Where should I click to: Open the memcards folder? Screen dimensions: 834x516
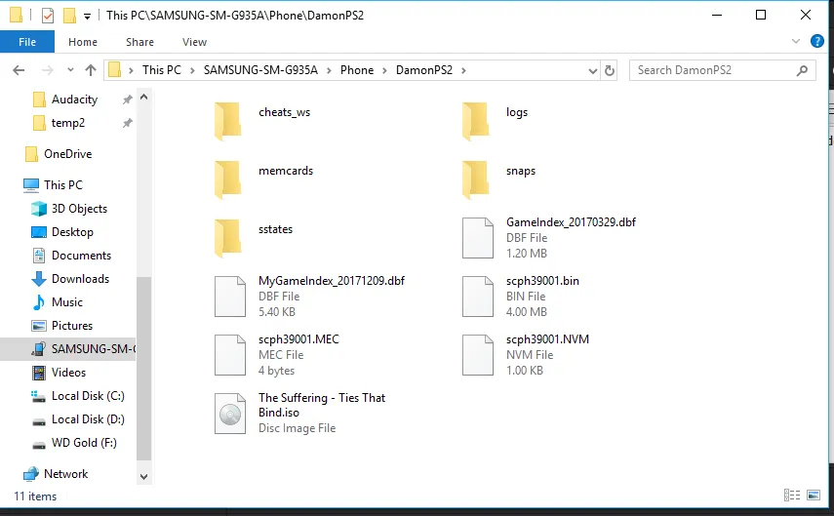227,179
